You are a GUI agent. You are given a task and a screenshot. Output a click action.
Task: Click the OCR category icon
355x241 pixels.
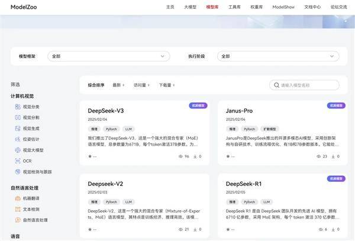(18, 160)
